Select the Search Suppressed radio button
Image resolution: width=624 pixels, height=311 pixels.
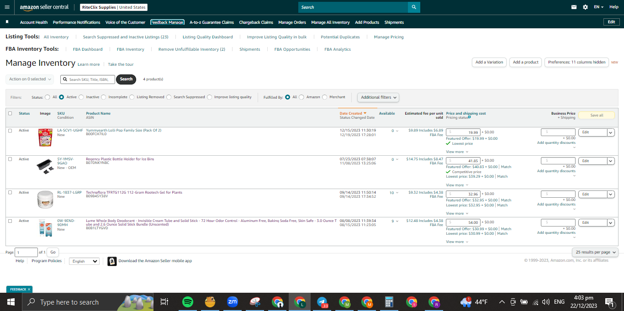pyautogui.click(x=169, y=97)
